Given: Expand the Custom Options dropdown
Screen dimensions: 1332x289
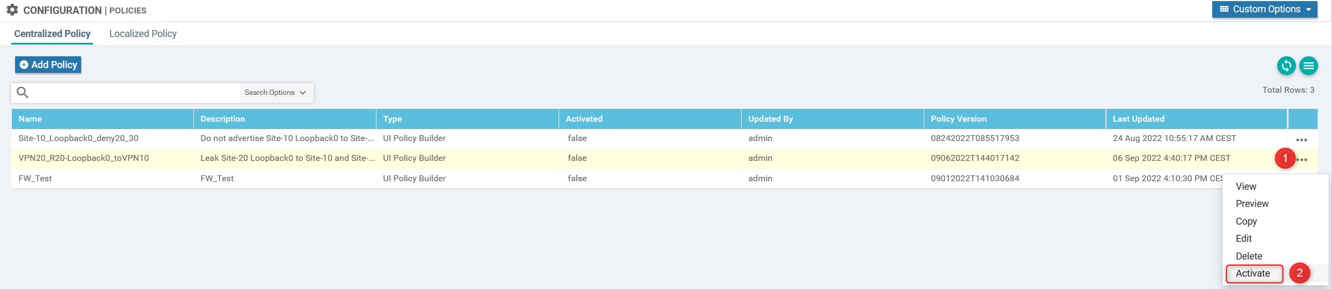Looking at the screenshot, I should [x=1264, y=9].
